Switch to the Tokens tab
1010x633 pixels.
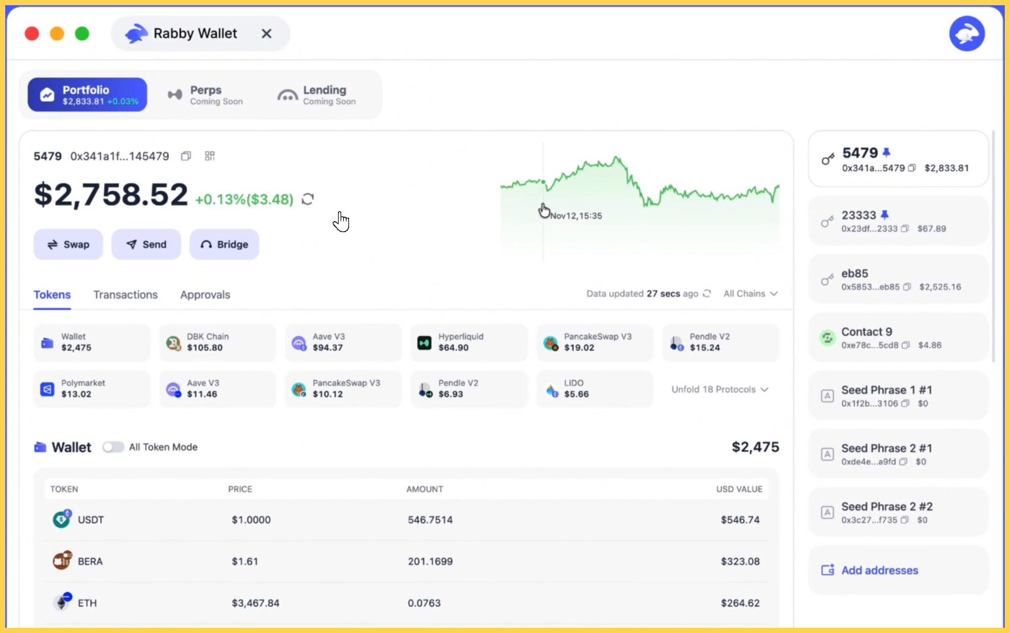tap(52, 295)
